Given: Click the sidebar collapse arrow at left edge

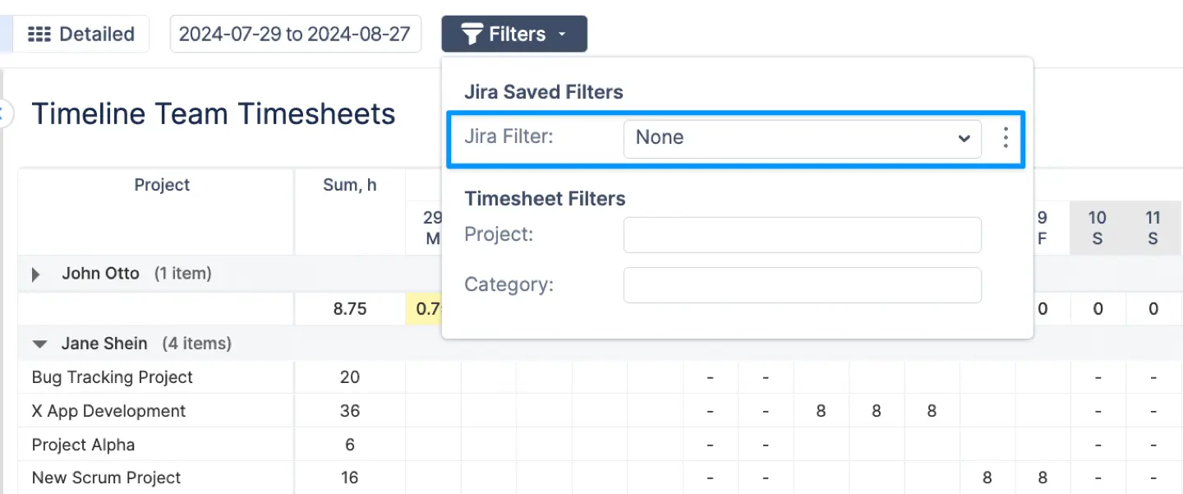Looking at the screenshot, I should 3,113.
